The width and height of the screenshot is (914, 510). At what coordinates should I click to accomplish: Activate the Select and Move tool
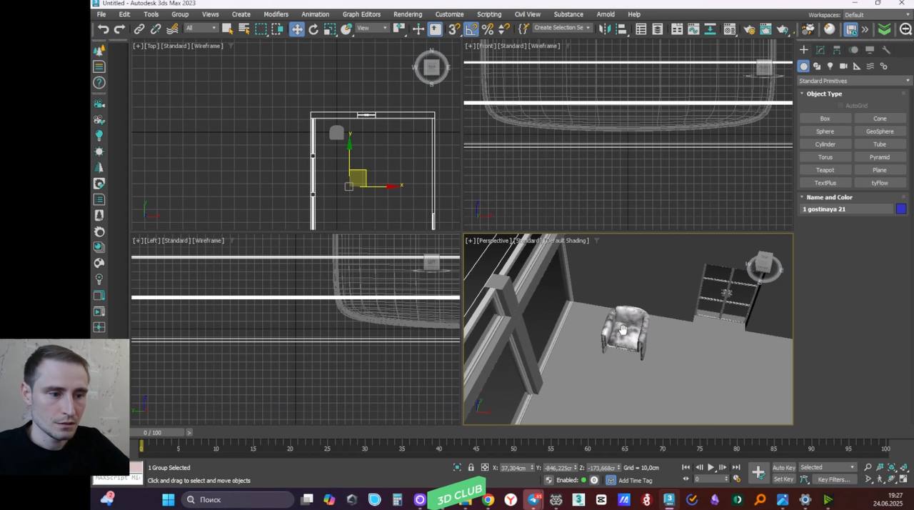[x=296, y=29]
